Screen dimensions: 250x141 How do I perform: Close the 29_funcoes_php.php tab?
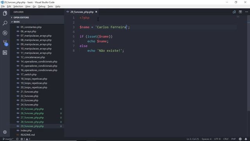[x=96, y=12]
